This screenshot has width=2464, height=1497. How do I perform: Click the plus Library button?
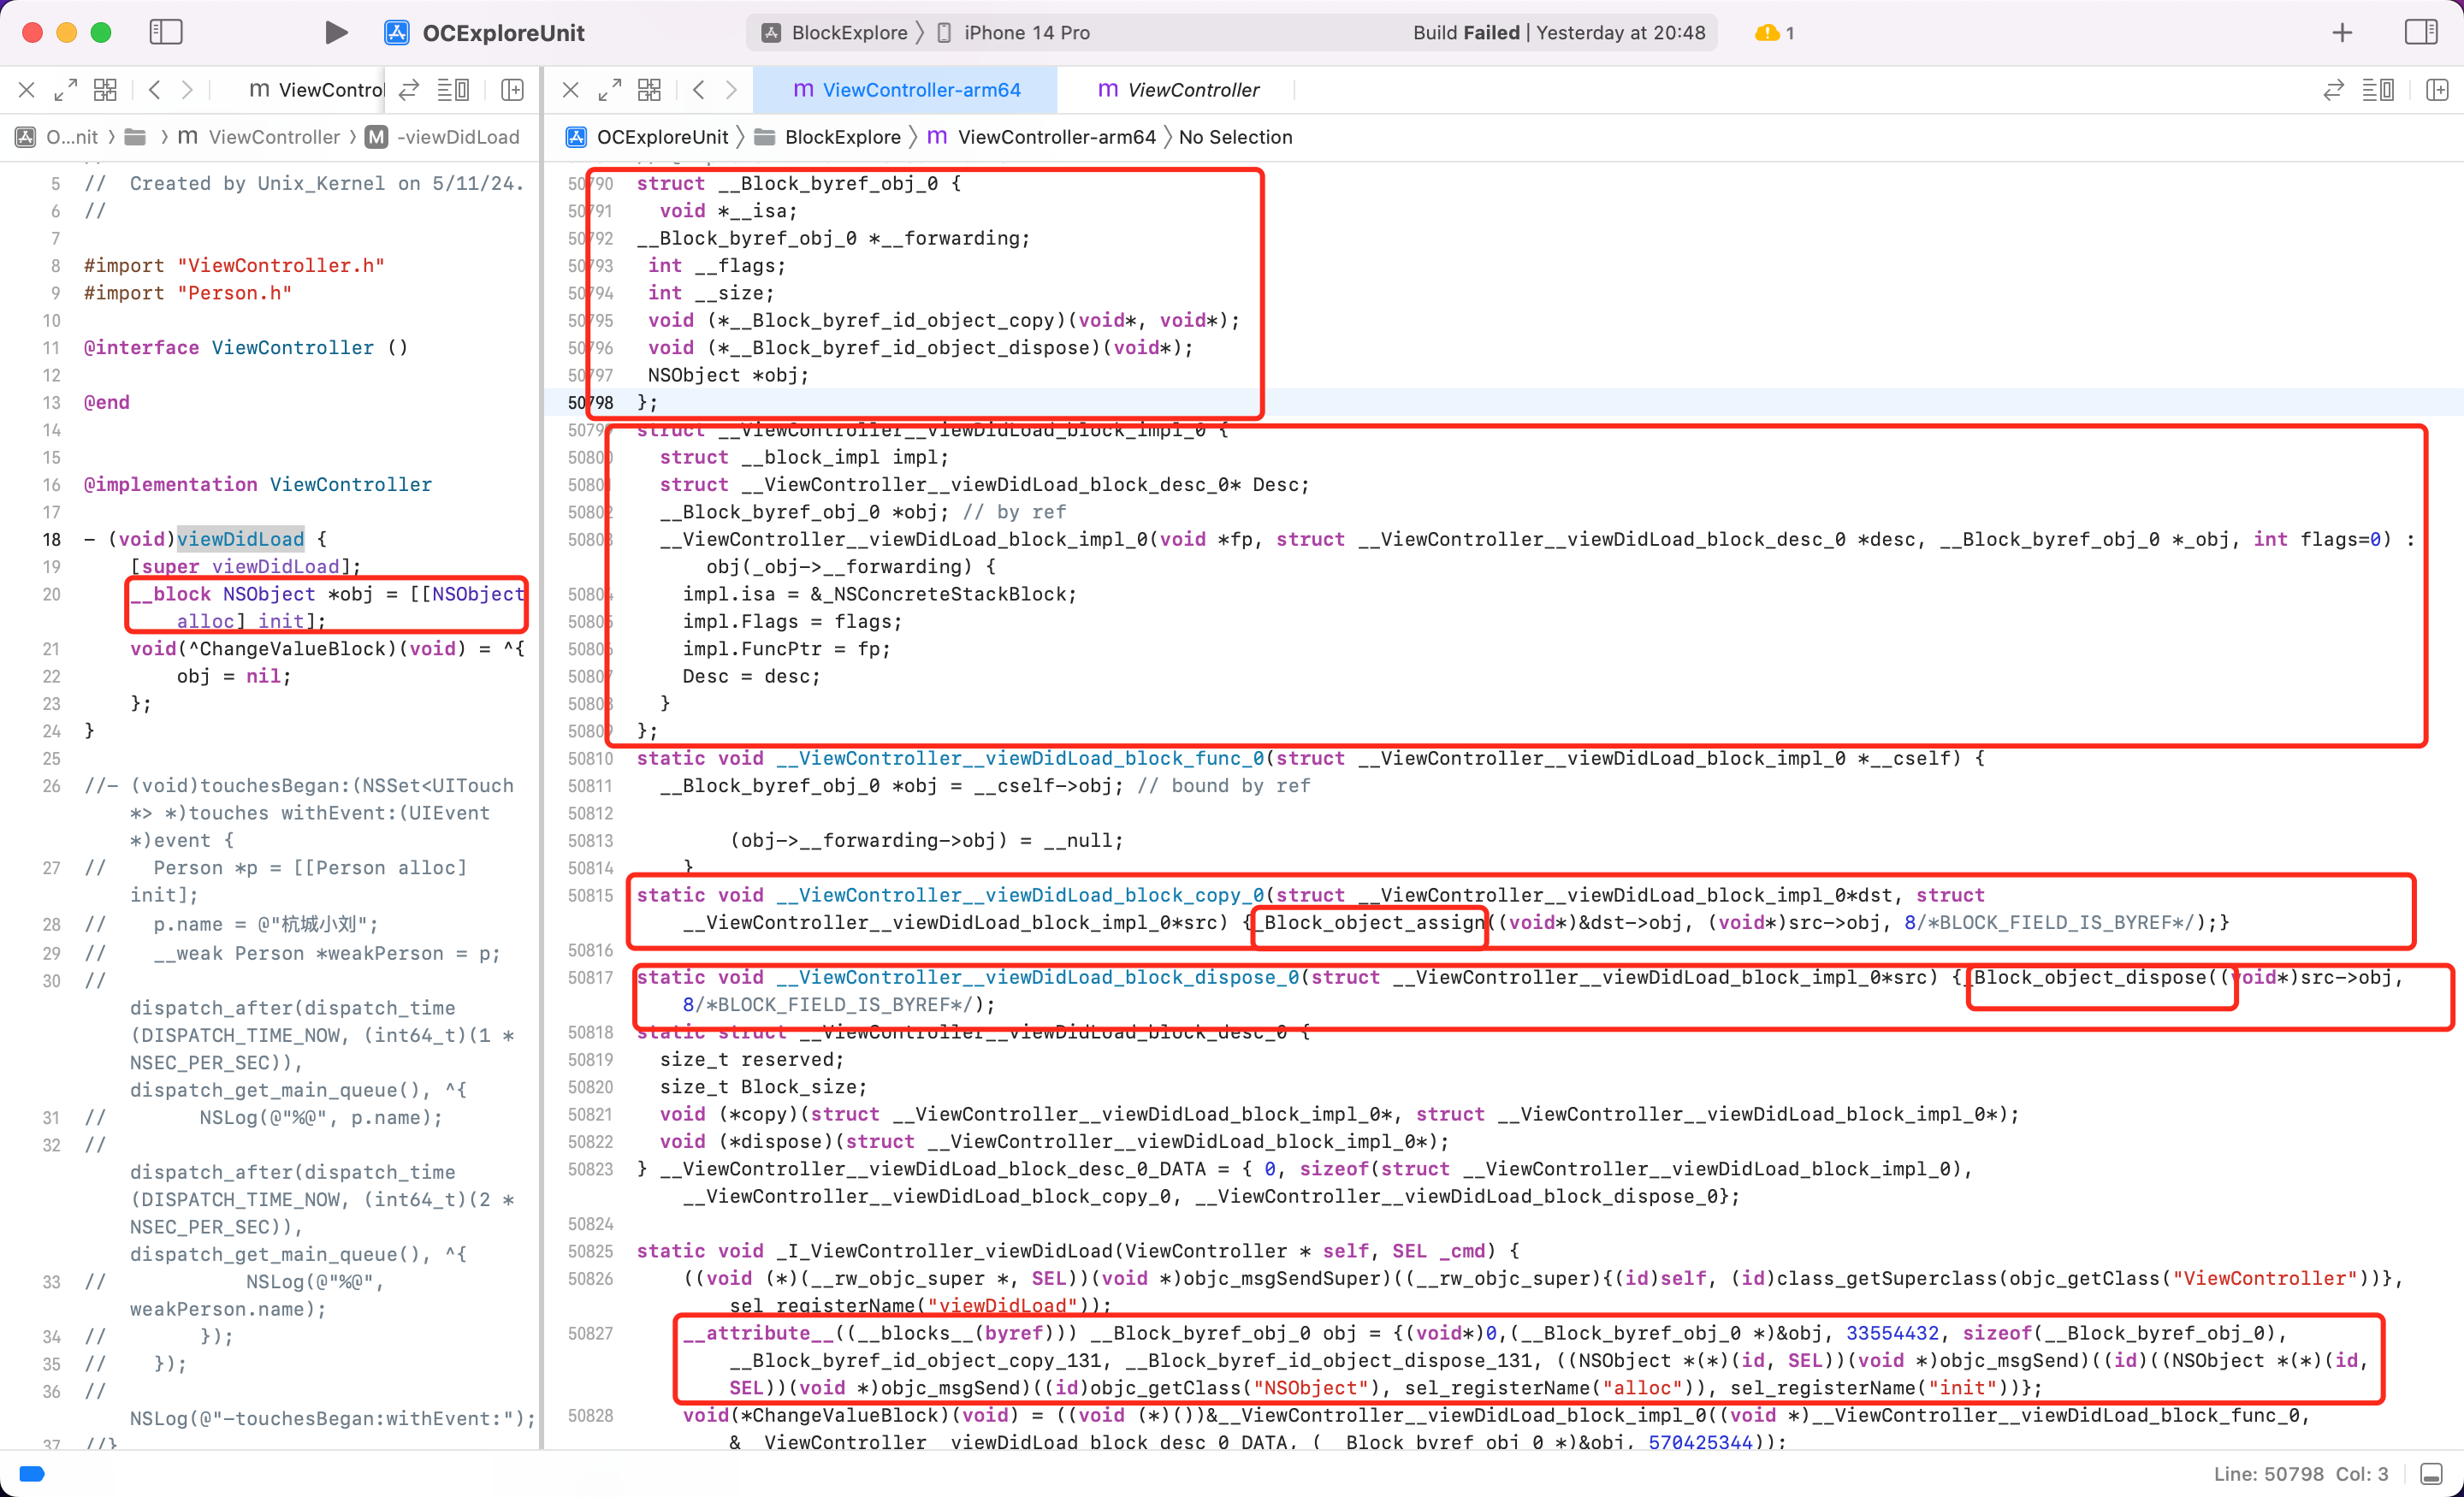click(x=2342, y=33)
